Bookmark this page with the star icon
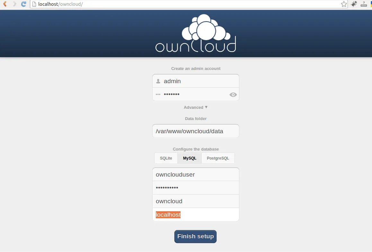The image size is (372, 252). [x=344, y=4]
